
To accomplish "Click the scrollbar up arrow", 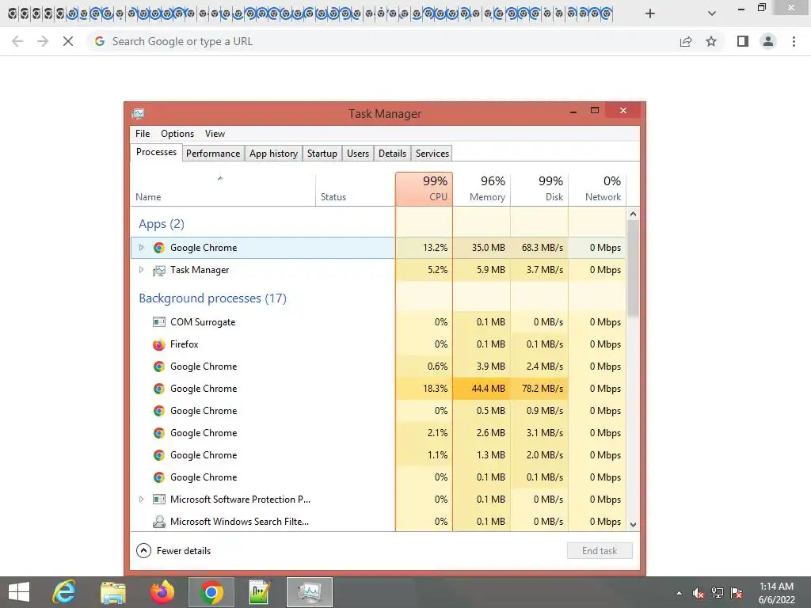I will (633, 214).
